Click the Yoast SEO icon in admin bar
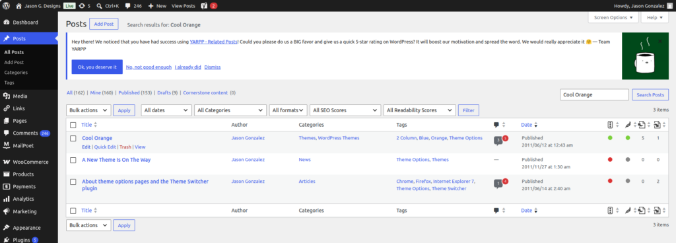 click(x=205, y=6)
